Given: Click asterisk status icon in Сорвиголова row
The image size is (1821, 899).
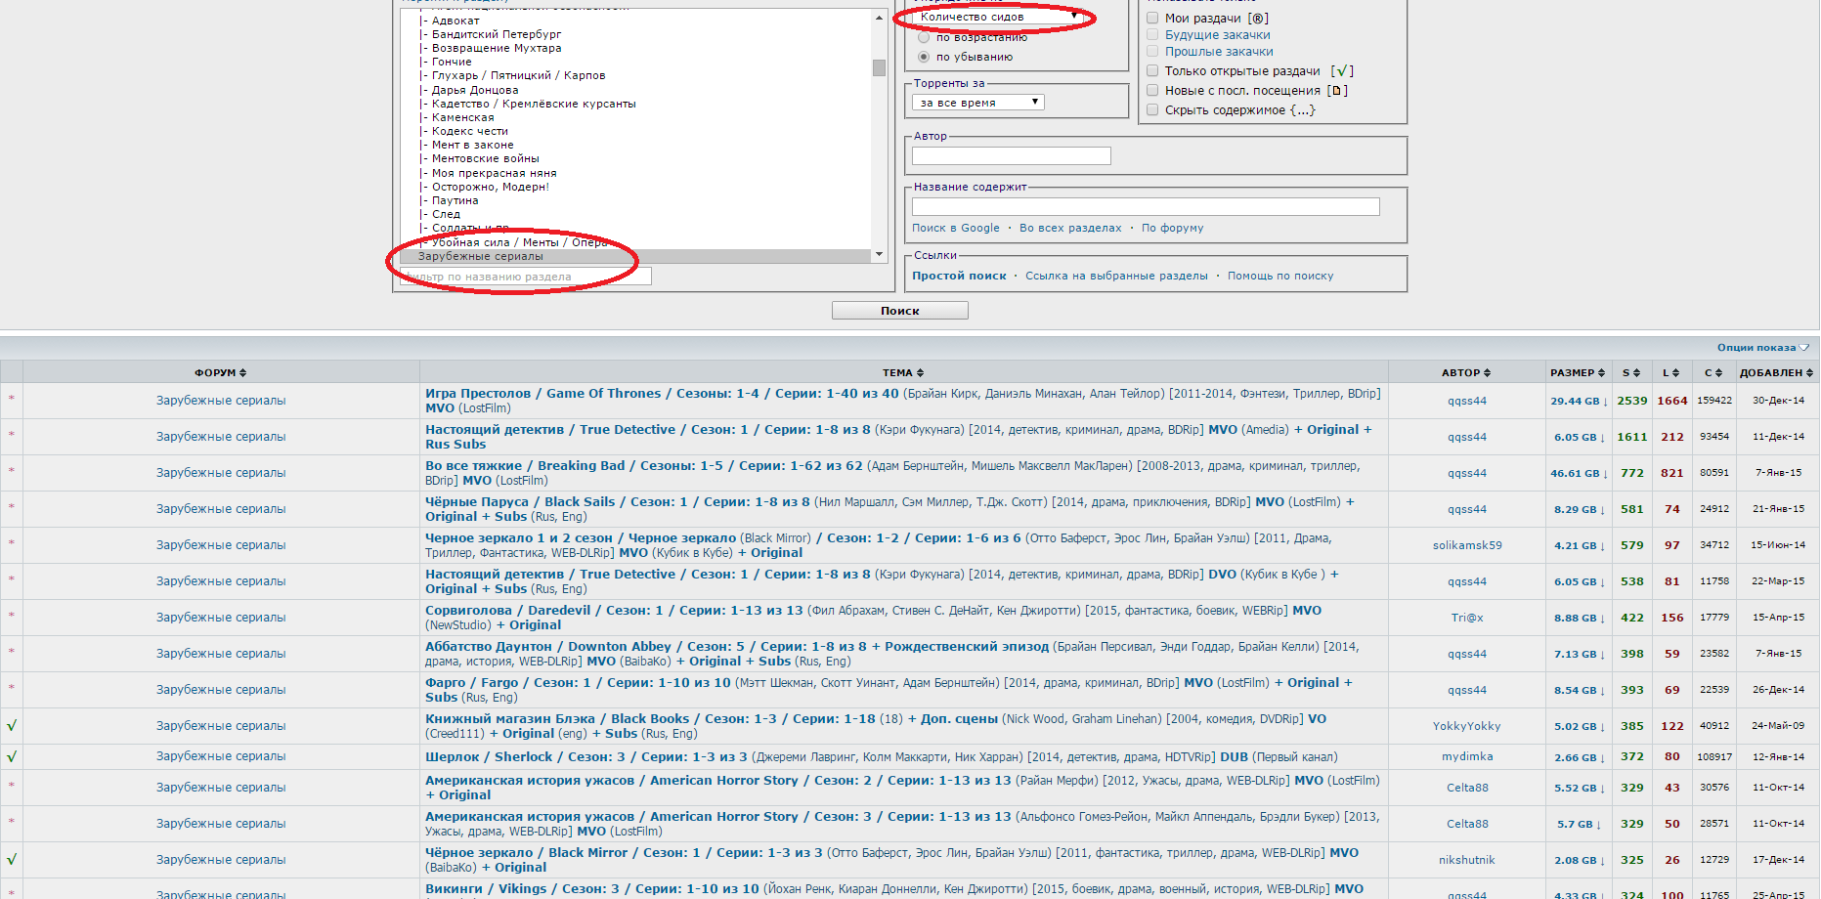Looking at the screenshot, I should tap(12, 616).
